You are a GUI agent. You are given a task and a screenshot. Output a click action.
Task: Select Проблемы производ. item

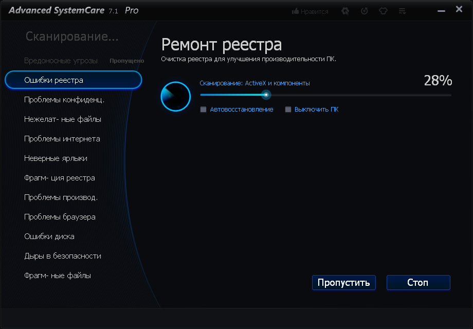[61, 197]
